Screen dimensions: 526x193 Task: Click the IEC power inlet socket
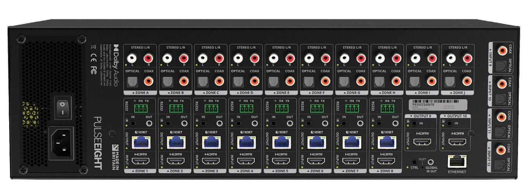click(61, 142)
